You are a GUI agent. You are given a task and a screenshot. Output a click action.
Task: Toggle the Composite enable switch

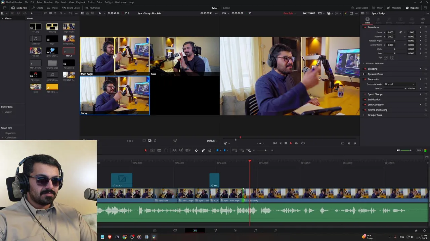point(365,79)
